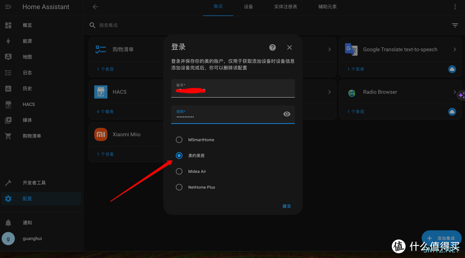Open the guanghui user avatar
The image size is (465, 258).
click(x=8, y=239)
